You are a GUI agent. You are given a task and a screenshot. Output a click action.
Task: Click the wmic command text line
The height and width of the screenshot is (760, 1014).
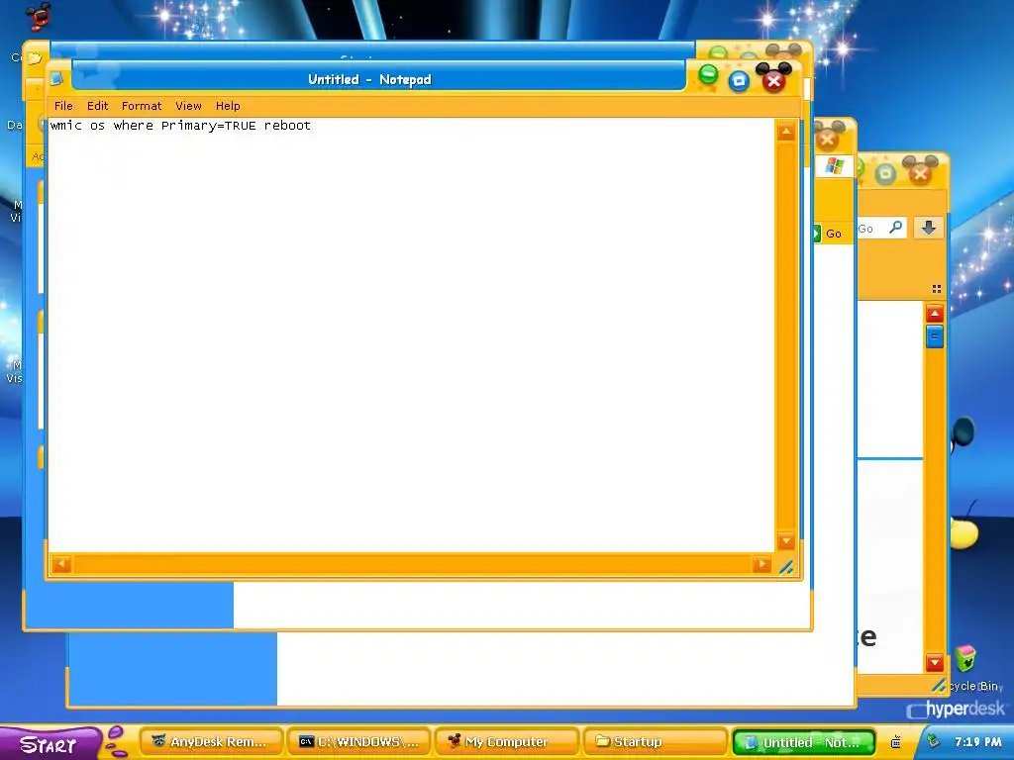(x=180, y=126)
